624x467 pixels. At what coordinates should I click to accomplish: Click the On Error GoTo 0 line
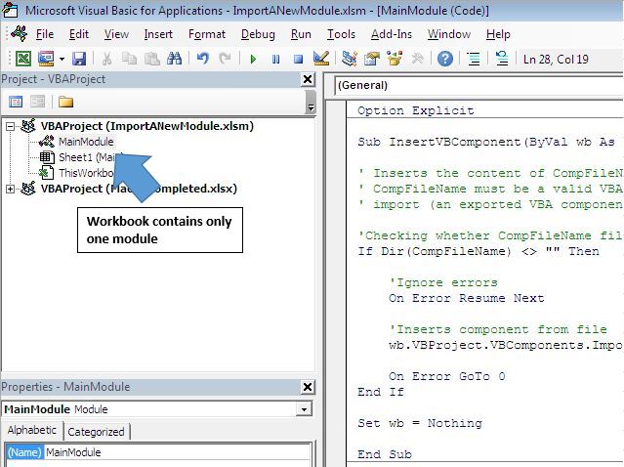coord(447,376)
